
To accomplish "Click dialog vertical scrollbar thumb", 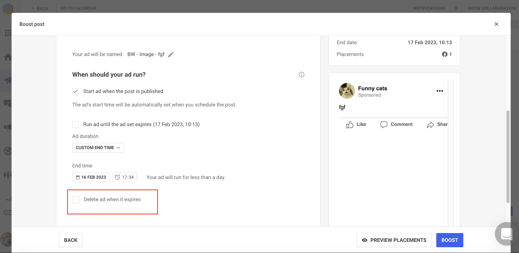I will coord(508,156).
